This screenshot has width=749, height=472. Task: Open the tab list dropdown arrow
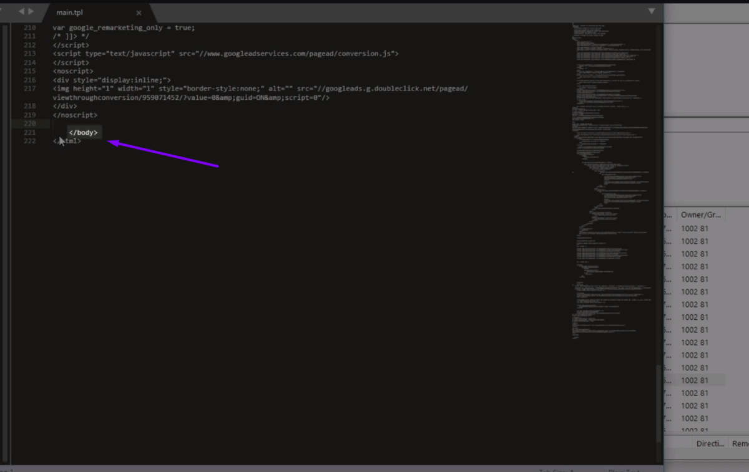click(x=652, y=11)
